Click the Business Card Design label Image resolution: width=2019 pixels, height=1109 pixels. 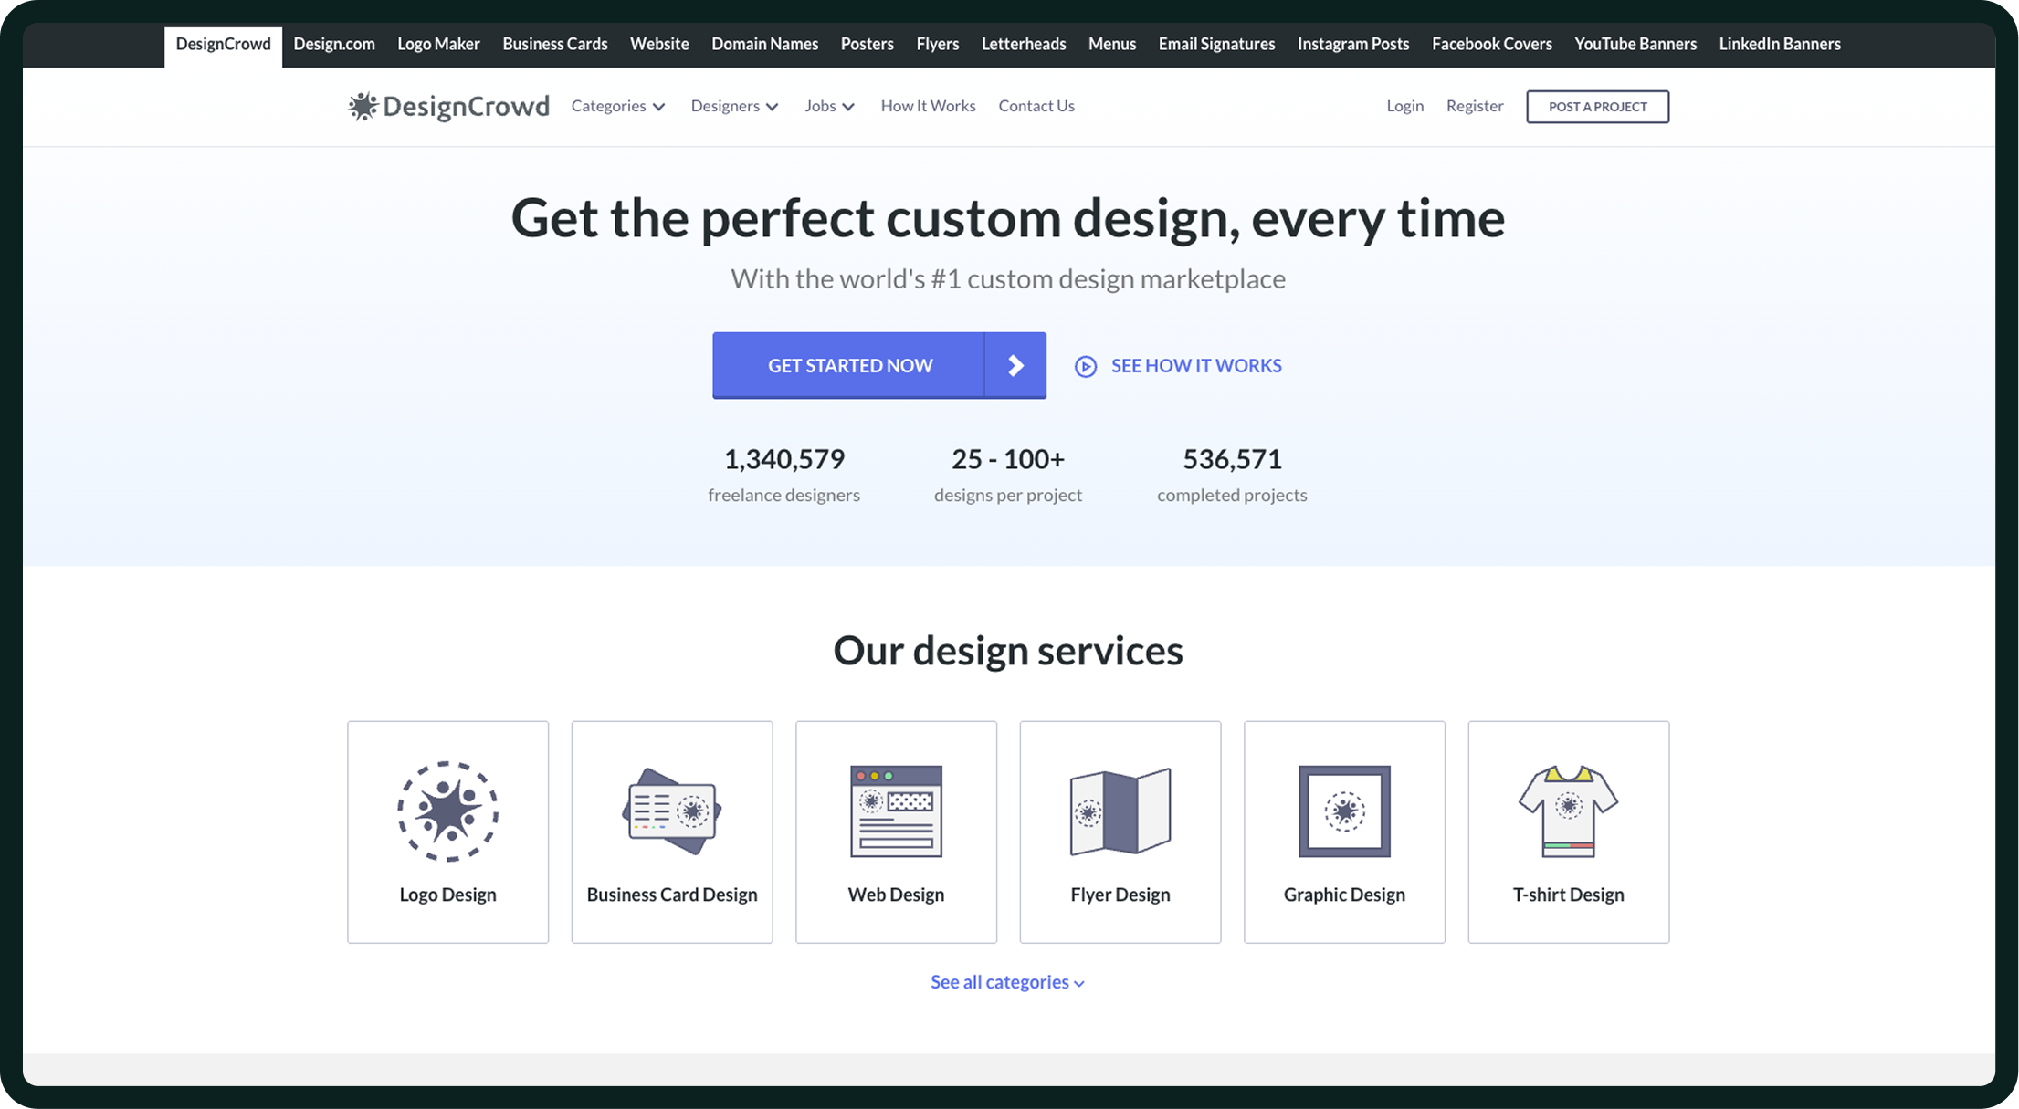[x=672, y=895]
